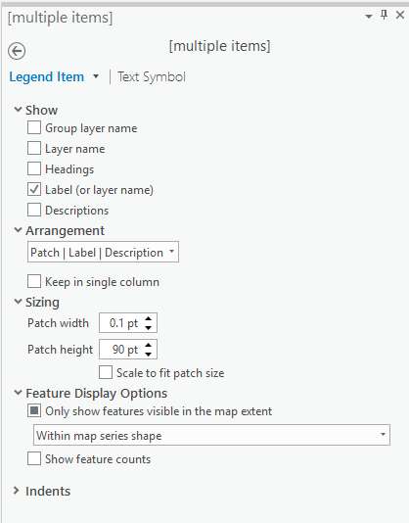Enable the Descriptions checkbox
409x523 pixels.
(34, 211)
